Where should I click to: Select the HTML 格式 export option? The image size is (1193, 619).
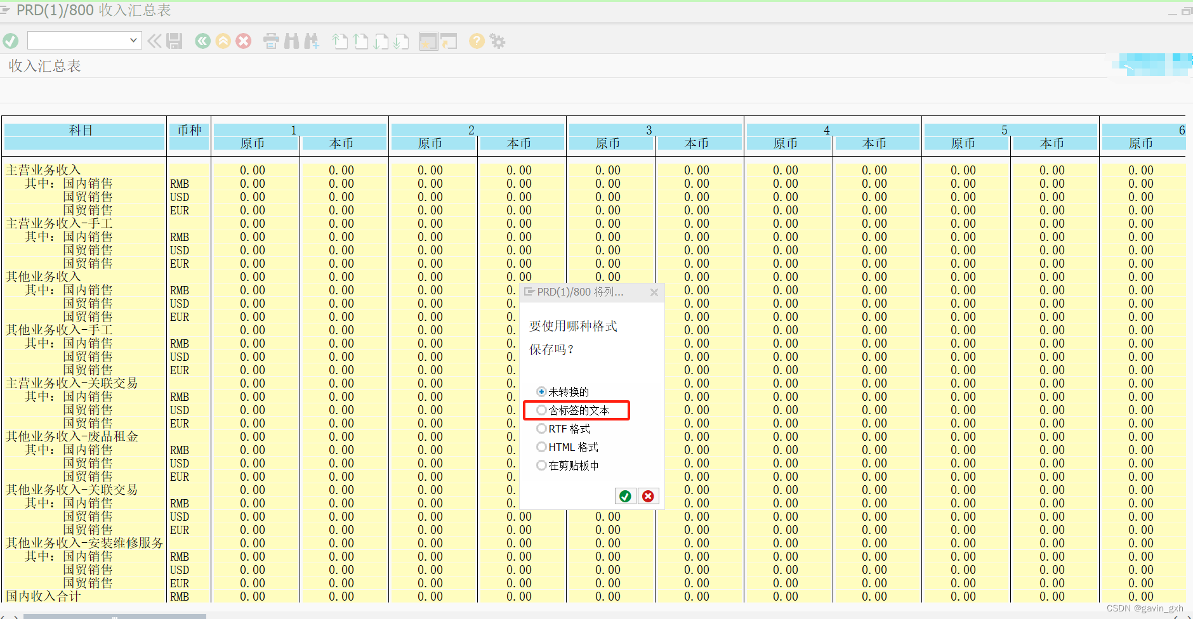[542, 446]
